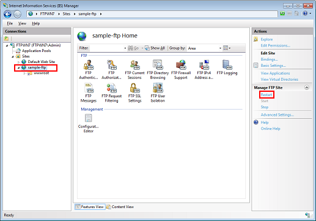Open FTP Request Filtering icon
Viewport: 316px width, 221px height.
pyautogui.click(x=111, y=92)
